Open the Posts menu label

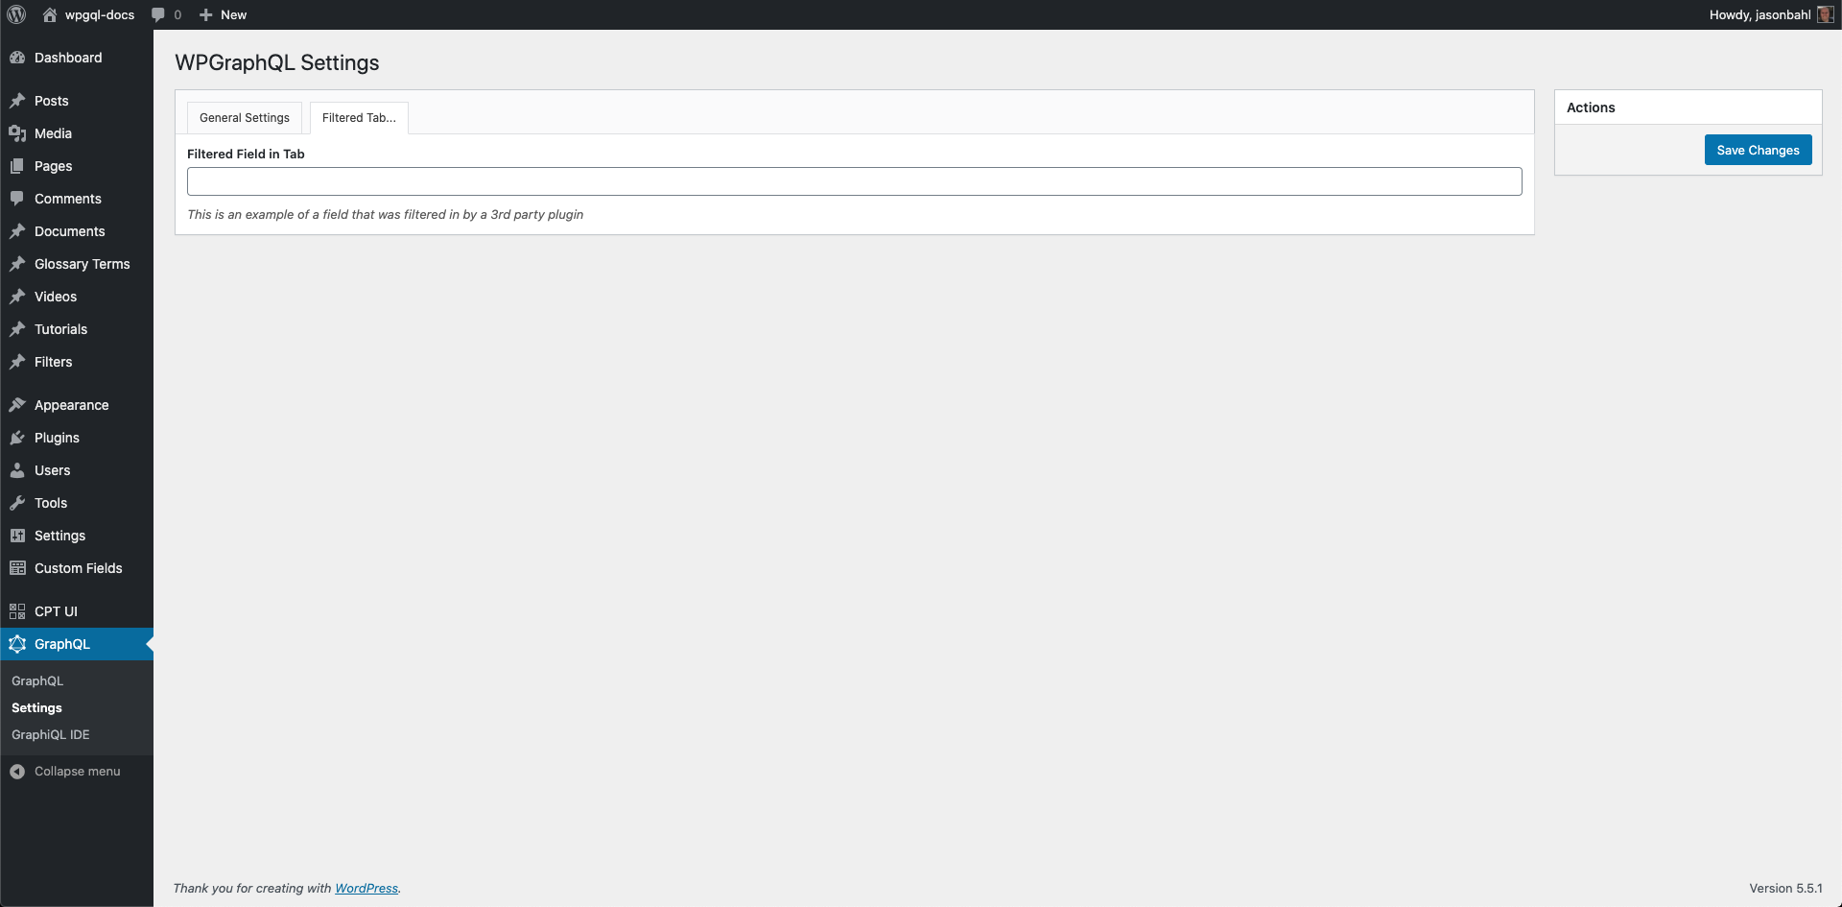click(x=52, y=101)
